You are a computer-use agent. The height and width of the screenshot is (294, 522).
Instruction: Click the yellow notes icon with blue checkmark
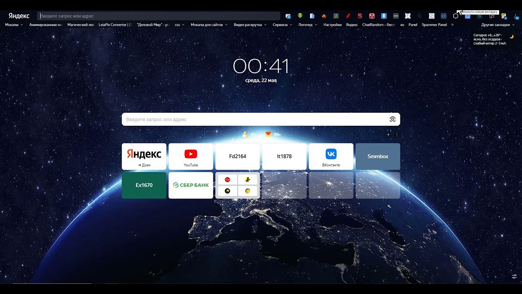[x=504, y=16]
